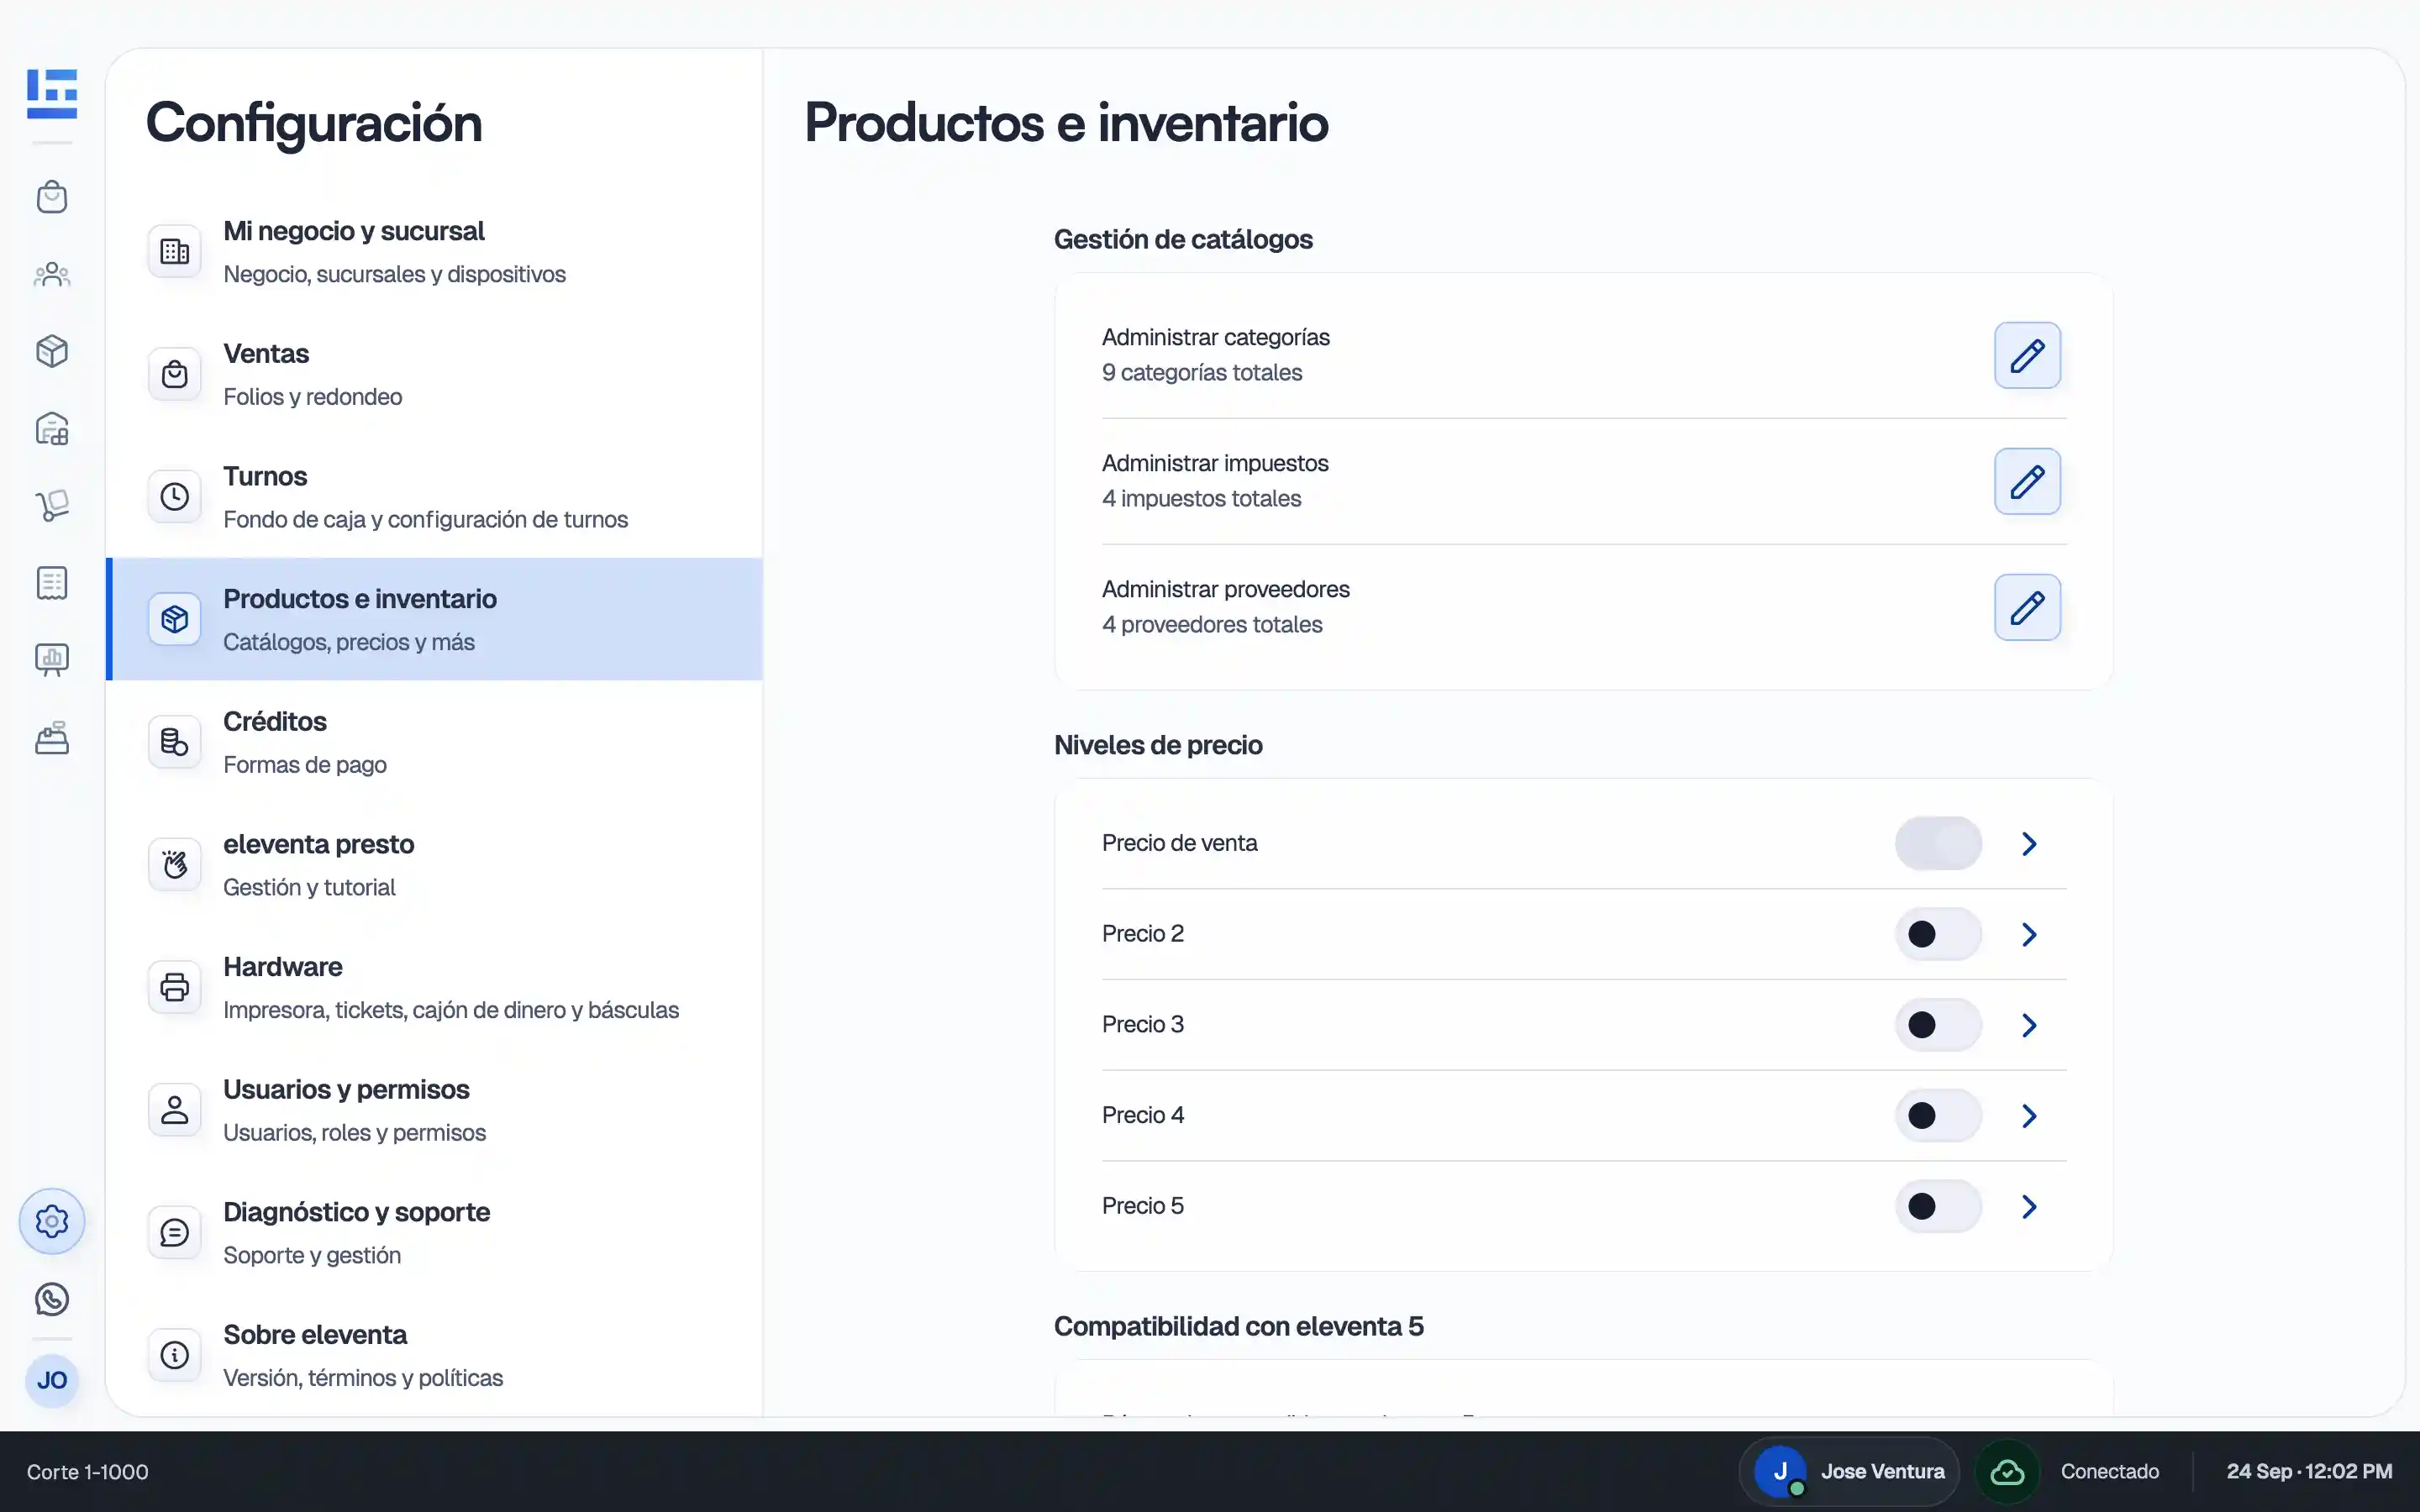The width and height of the screenshot is (2420, 1512).
Task: Open the sales bag icon in left rail
Action: pyautogui.click(x=52, y=197)
